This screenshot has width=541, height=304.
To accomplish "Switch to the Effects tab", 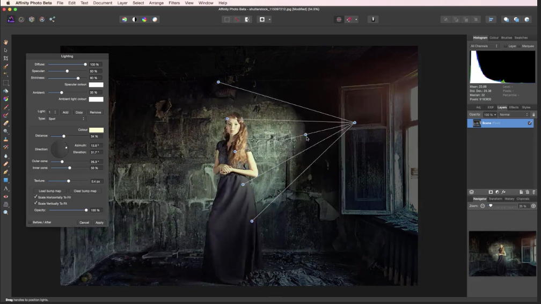I will [x=514, y=107].
